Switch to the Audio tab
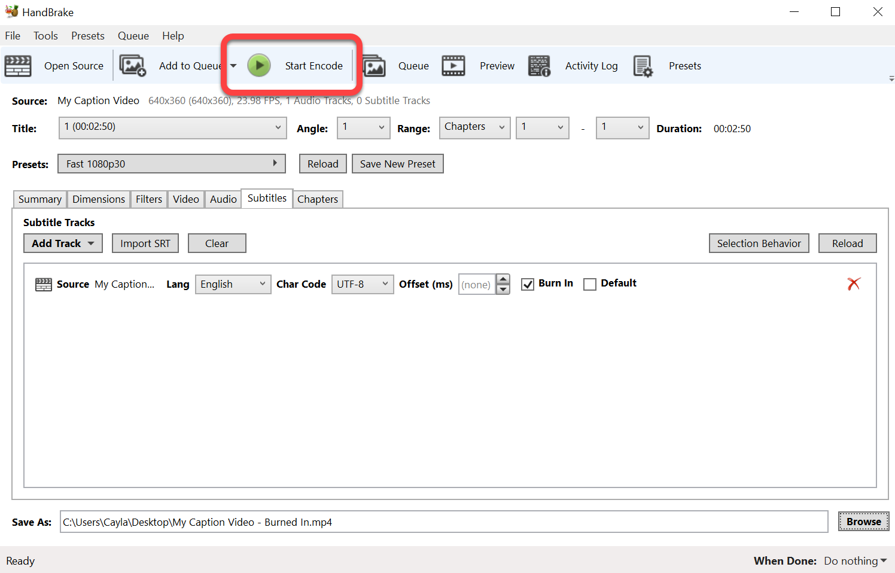The width and height of the screenshot is (895, 573). tap(223, 199)
